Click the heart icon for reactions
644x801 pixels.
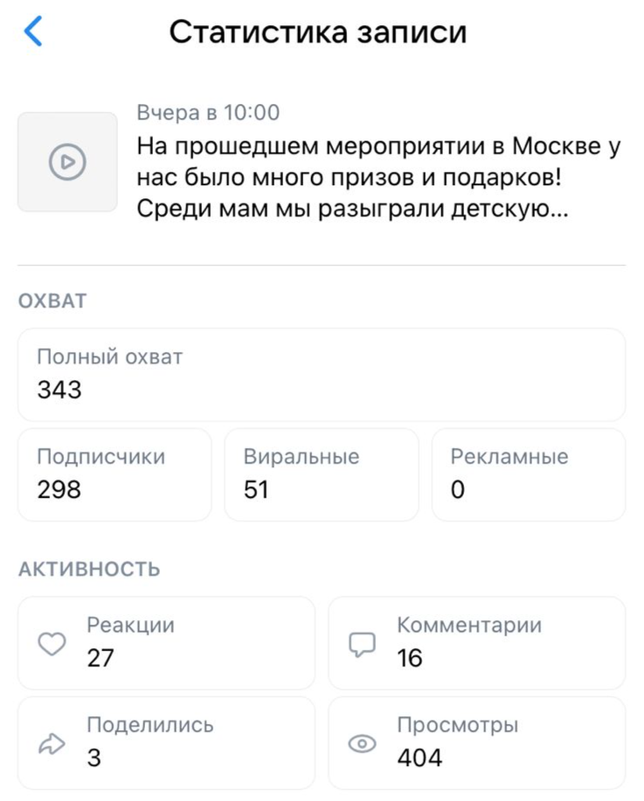coord(52,645)
